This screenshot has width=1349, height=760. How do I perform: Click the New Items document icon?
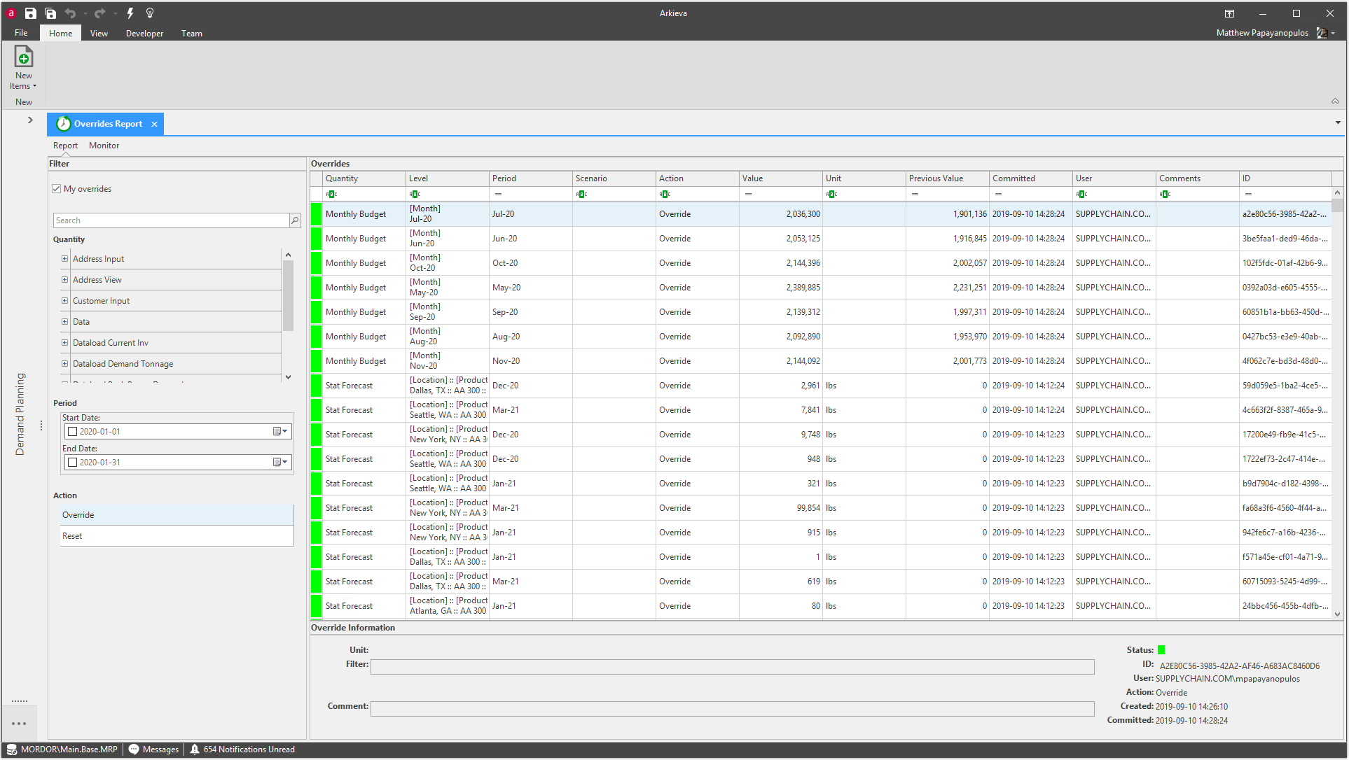[x=24, y=56]
